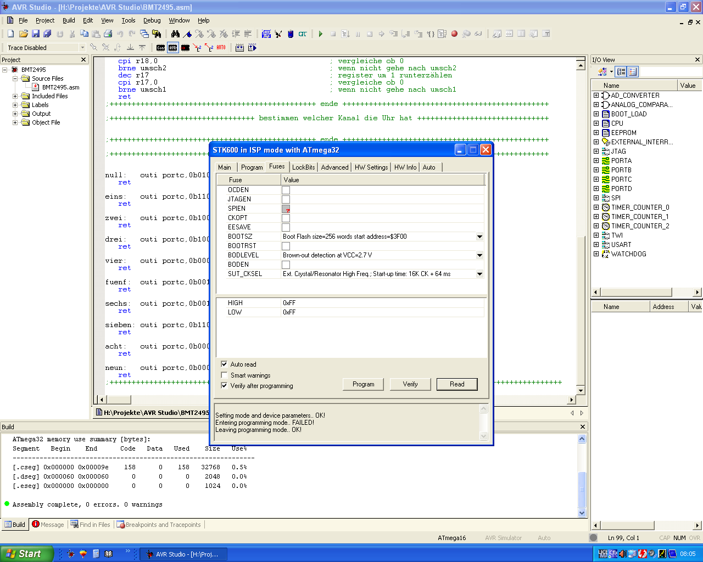703x562 pixels.
Task: Expand the Included Files tree node
Action: pyautogui.click(x=15, y=96)
